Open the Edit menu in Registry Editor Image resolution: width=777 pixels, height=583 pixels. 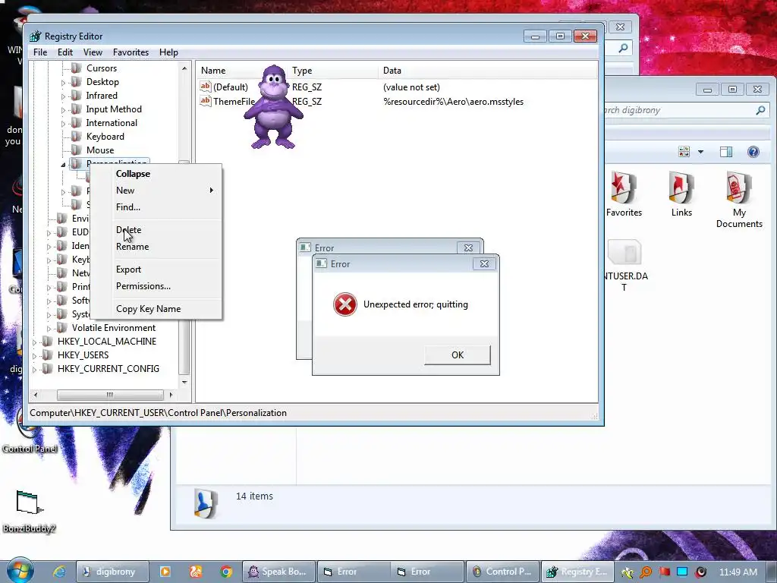coord(65,52)
